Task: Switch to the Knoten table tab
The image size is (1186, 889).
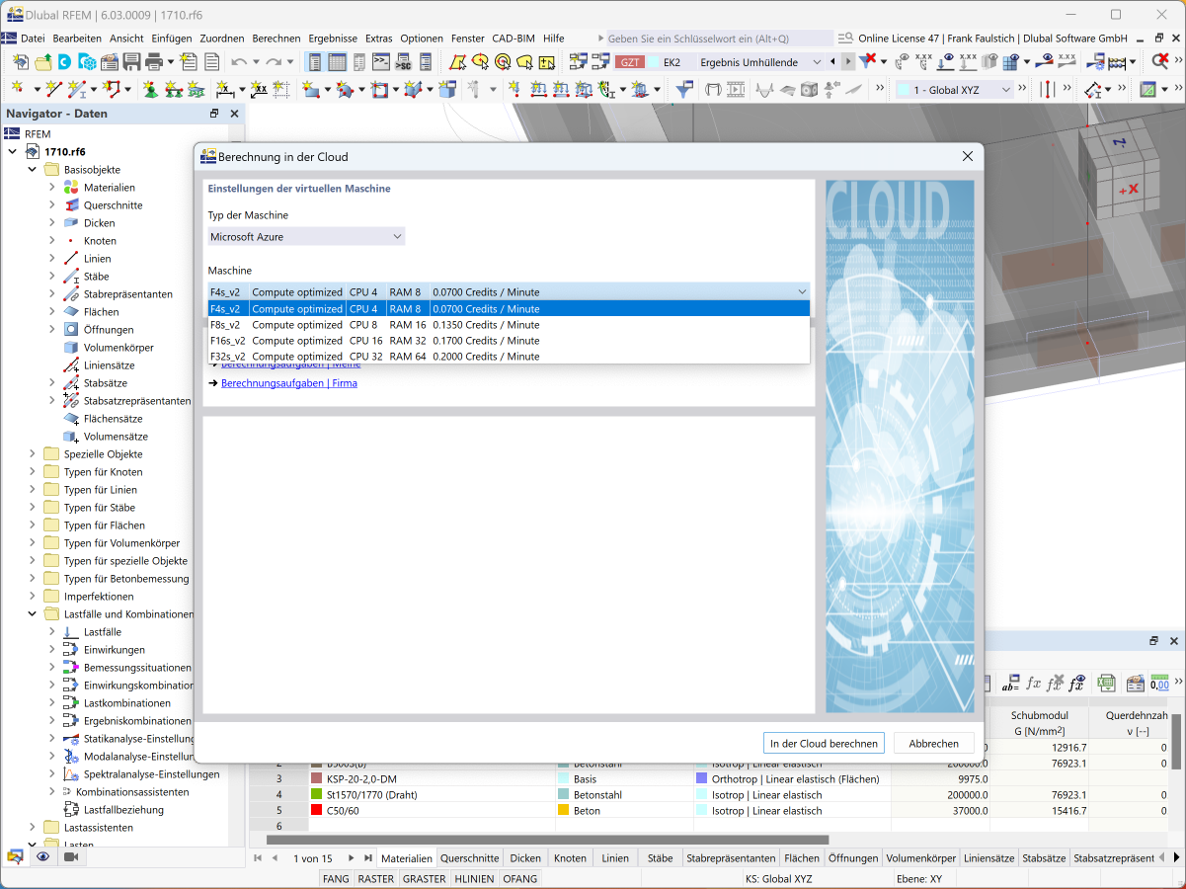Action: click(570, 858)
